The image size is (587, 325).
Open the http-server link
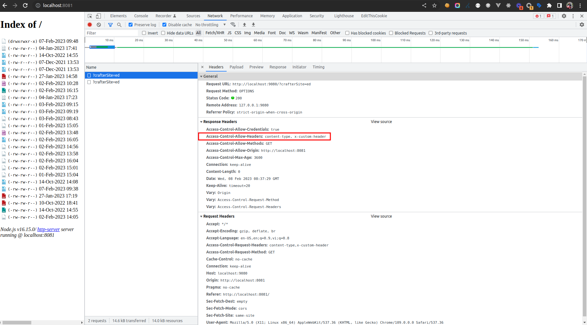tap(49, 229)
